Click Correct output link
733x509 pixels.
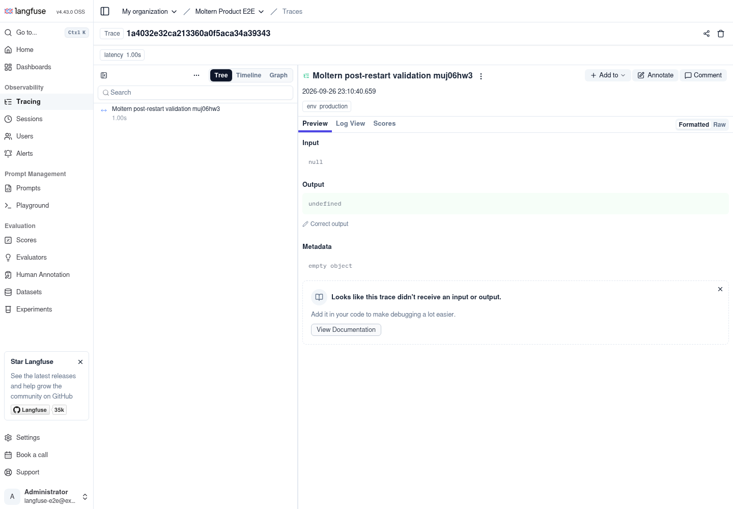(x=326, y=224)
